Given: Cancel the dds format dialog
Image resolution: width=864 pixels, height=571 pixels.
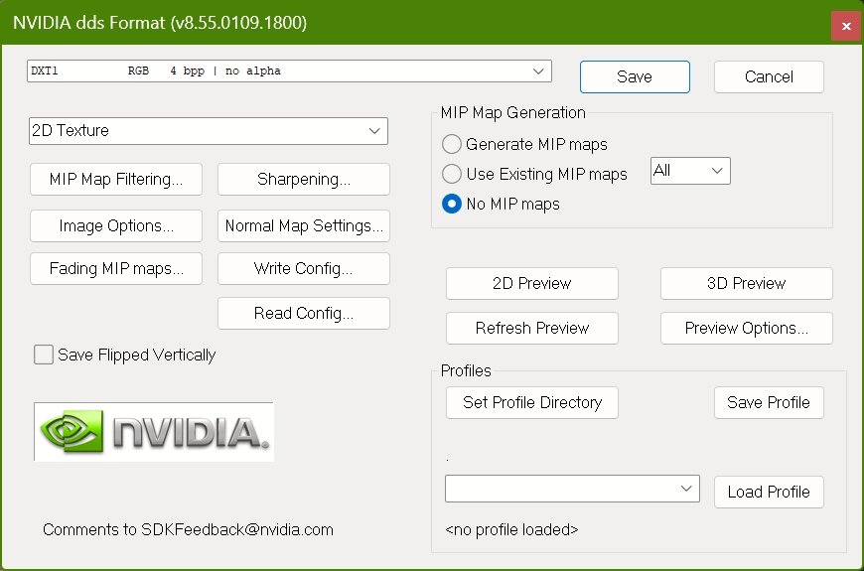Looking at the screenshot, I should click(769, 76).
